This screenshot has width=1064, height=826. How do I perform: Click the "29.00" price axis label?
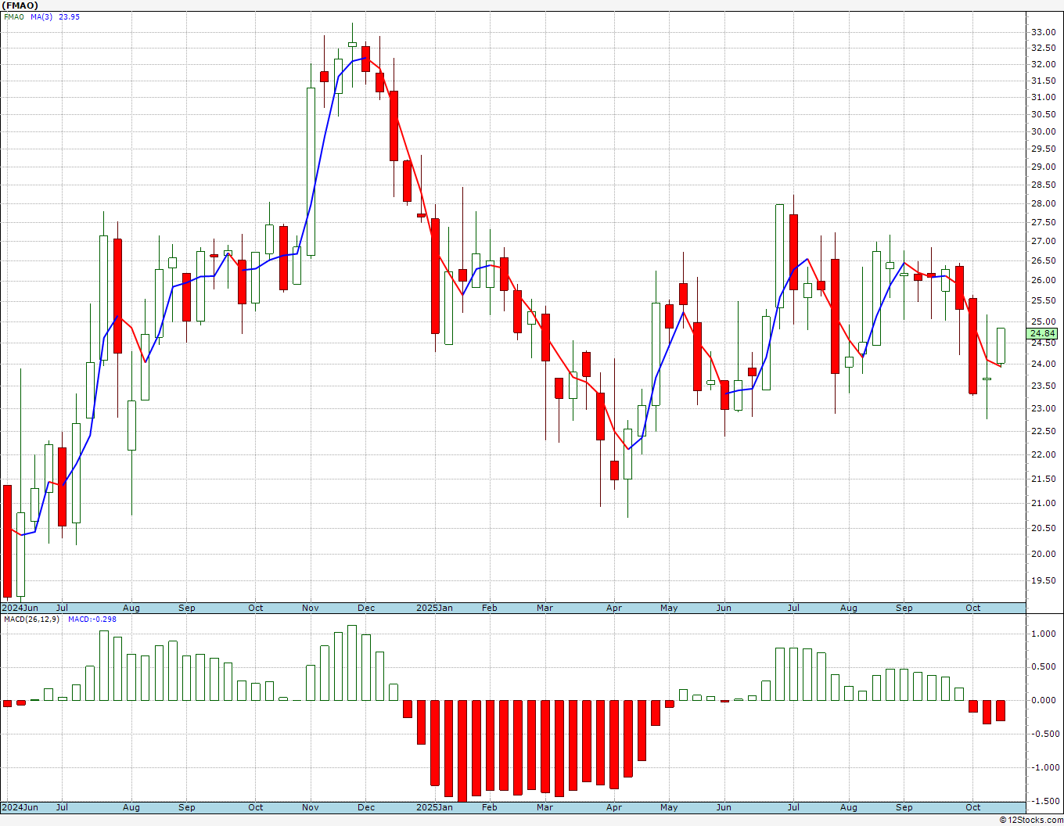click(1043, 167)
